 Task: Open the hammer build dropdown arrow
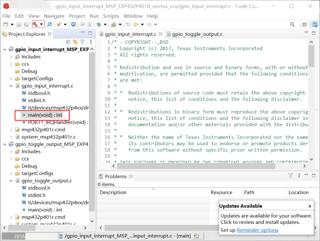click(x=41, y=24)
